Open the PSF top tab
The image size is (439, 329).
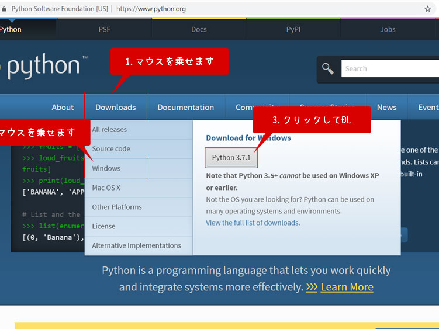[x=104, y=29]
